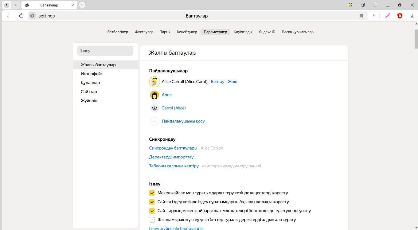Click the settings search field Іздеу
Image resolution: width=418 pixels, height=230 pixels.
click(105, 51)
